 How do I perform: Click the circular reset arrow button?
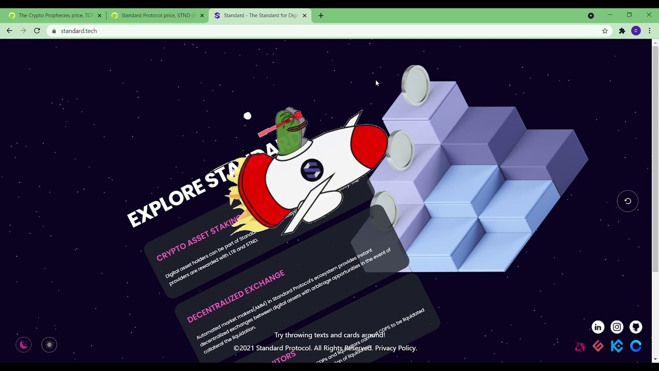coord(628,201)
